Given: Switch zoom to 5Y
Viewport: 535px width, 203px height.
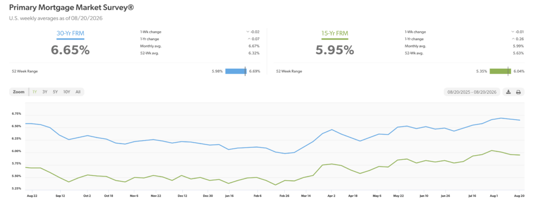Looking at the screenshot, I should [55, 92].
